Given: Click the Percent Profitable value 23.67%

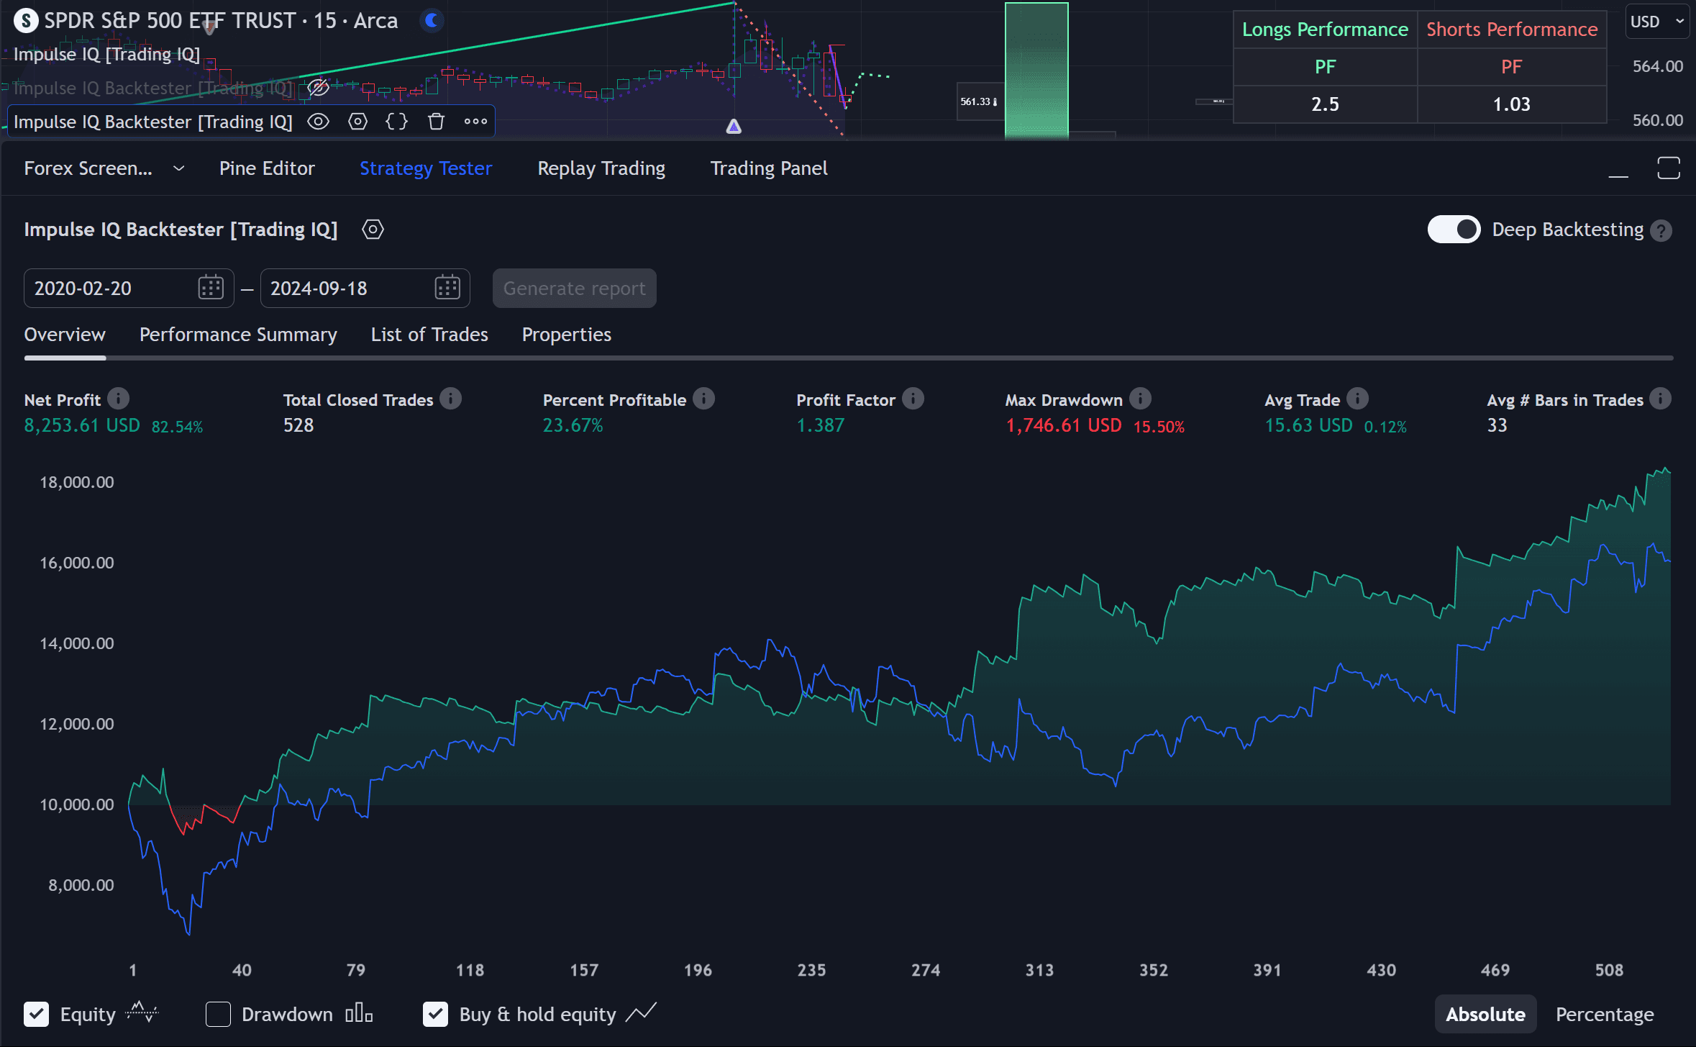Looking at the screenshot, I should pyautogui.click(x=573, y=425).
